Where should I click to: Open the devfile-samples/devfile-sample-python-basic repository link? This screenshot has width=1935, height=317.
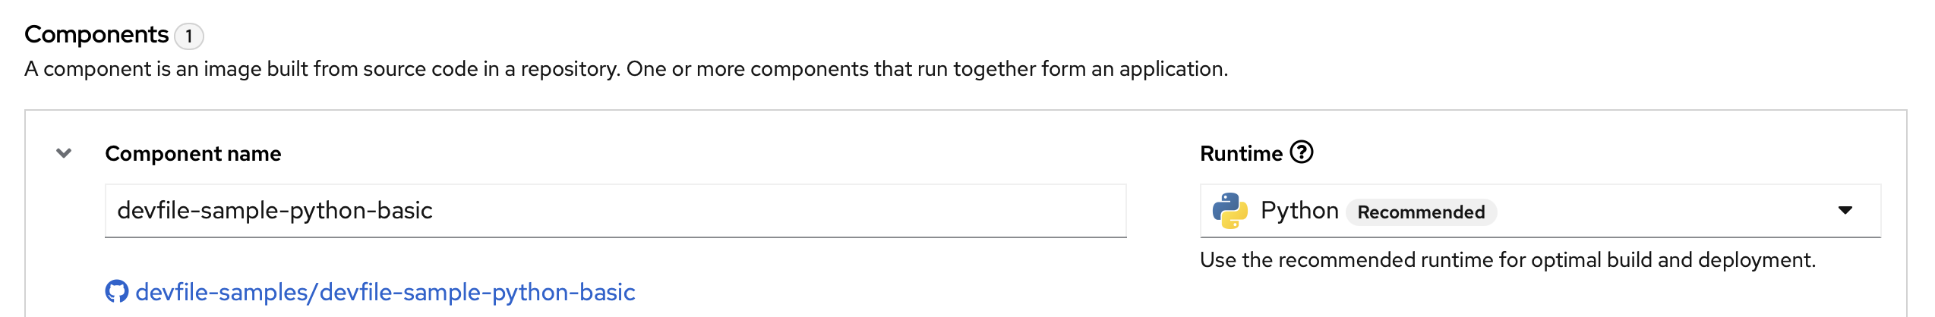tap(385, 292)
